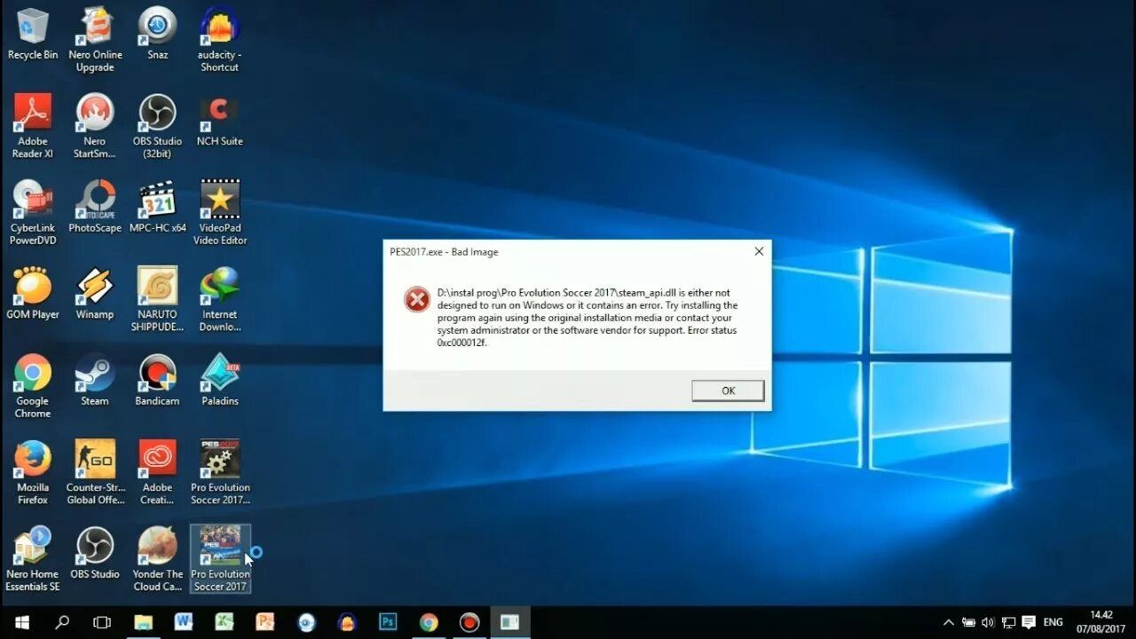Image resolution: width=1136 pixels, height=639 pixels.
Task: Select the Adobe Reader XI icon
Action: click(x=33, y=126)
